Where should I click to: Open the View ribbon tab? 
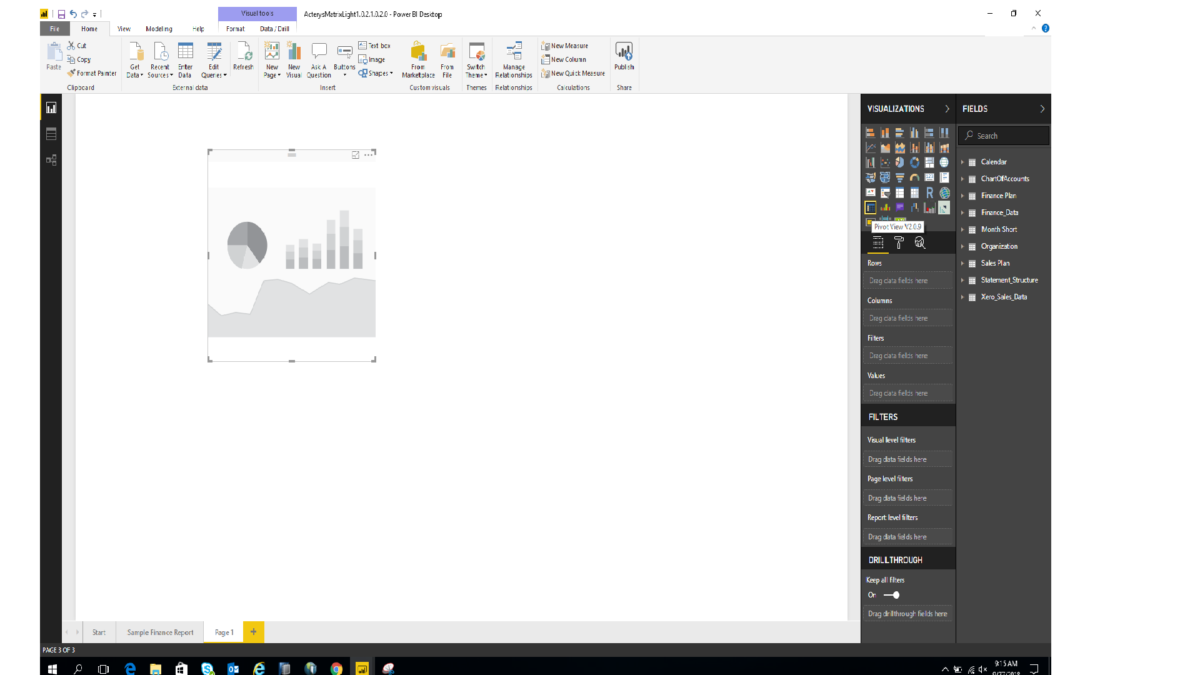point(124,29)
